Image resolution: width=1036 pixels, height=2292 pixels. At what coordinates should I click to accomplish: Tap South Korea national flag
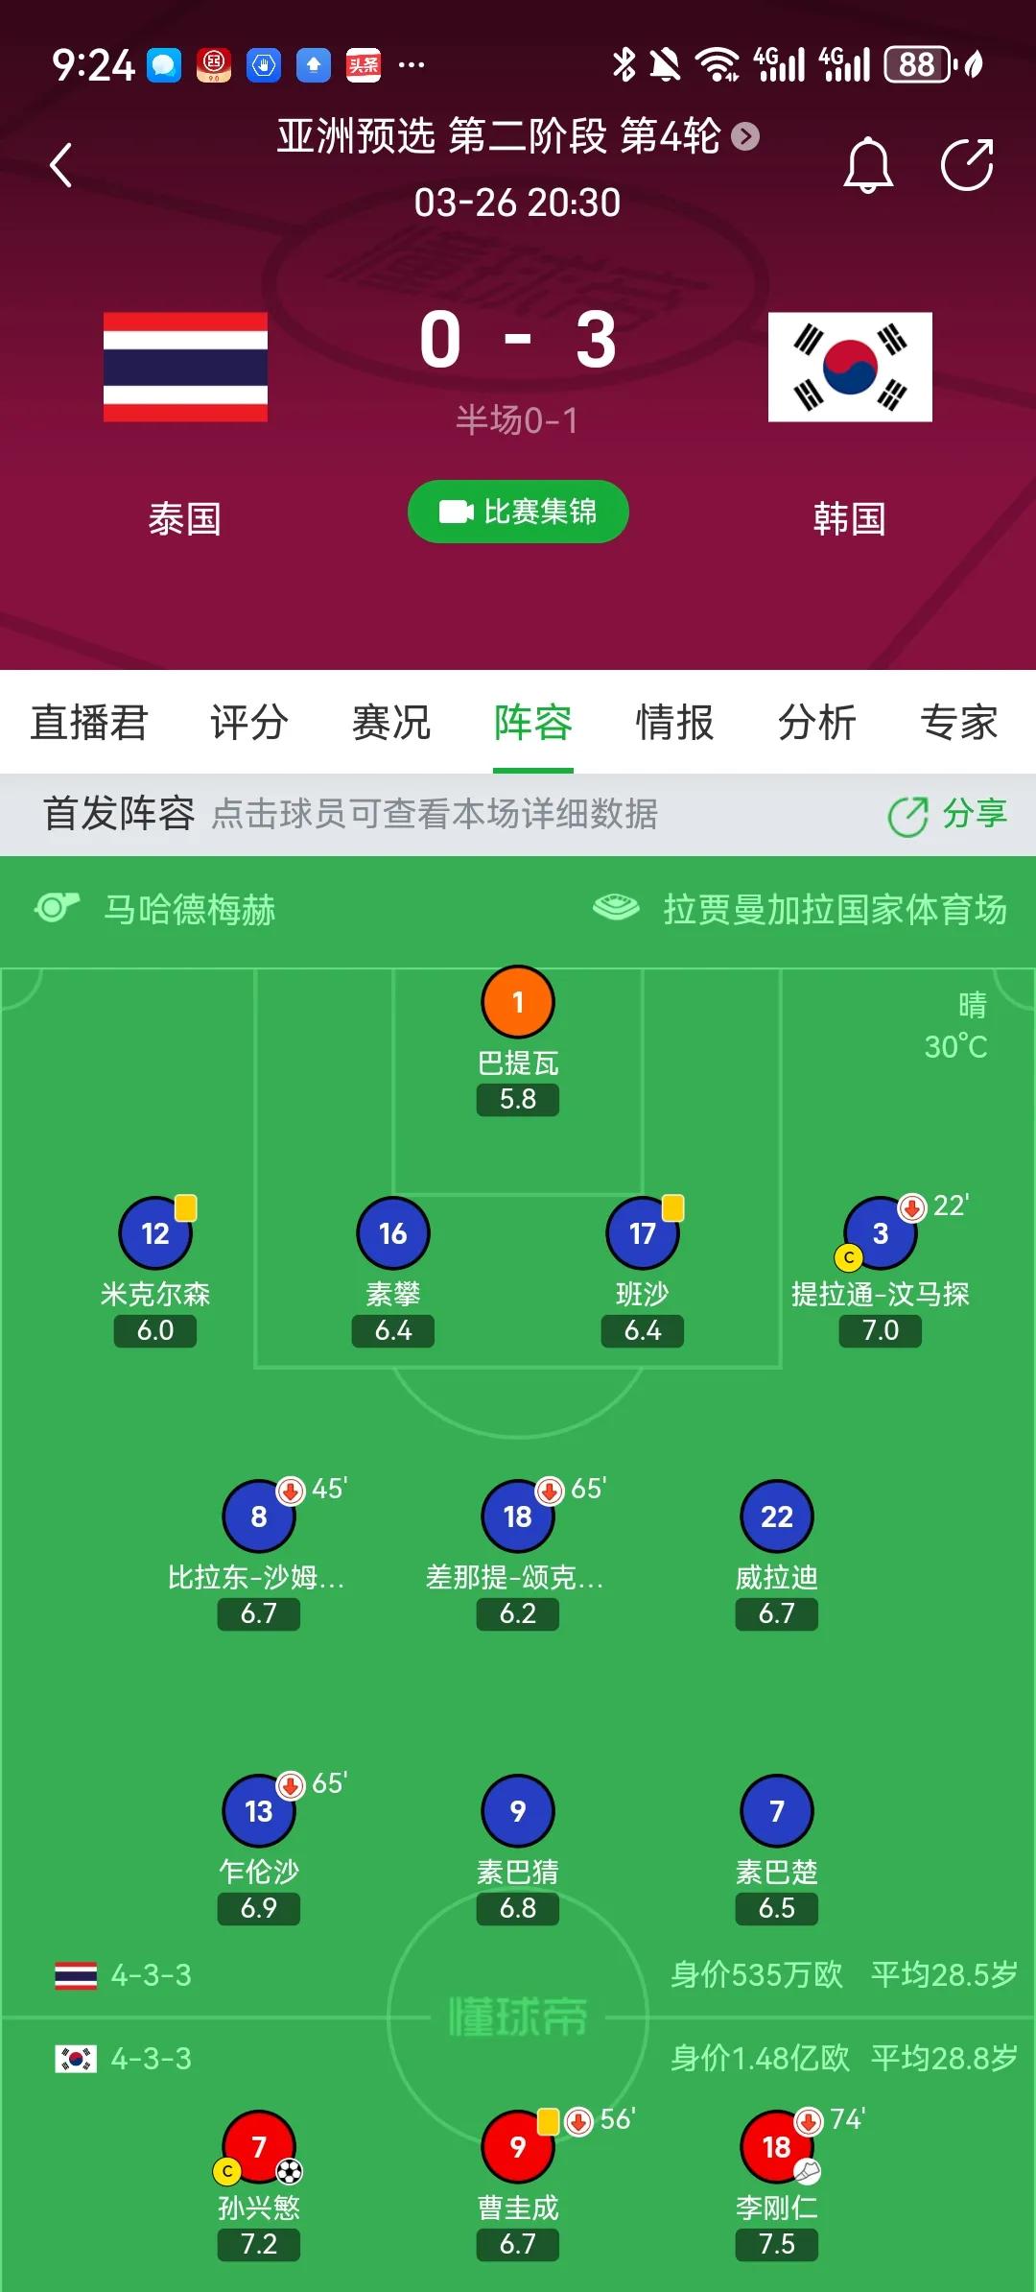(x=850, y=367)
